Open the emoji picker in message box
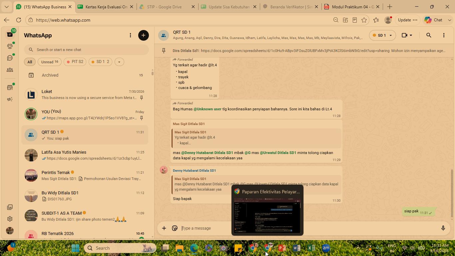Image resolution: width=455 pixels, height=256 pixels. click(x=175, y=228)
